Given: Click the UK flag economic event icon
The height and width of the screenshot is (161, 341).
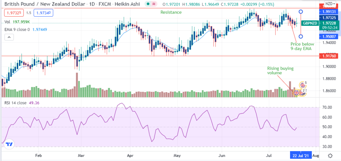Looking at the screenshot, I should click(x=303, y=85).
